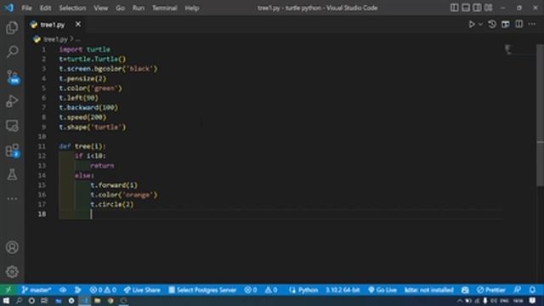Open the Remote Explorer view
This screenshot has width=544, height=306.
click(x=12, y=126)
